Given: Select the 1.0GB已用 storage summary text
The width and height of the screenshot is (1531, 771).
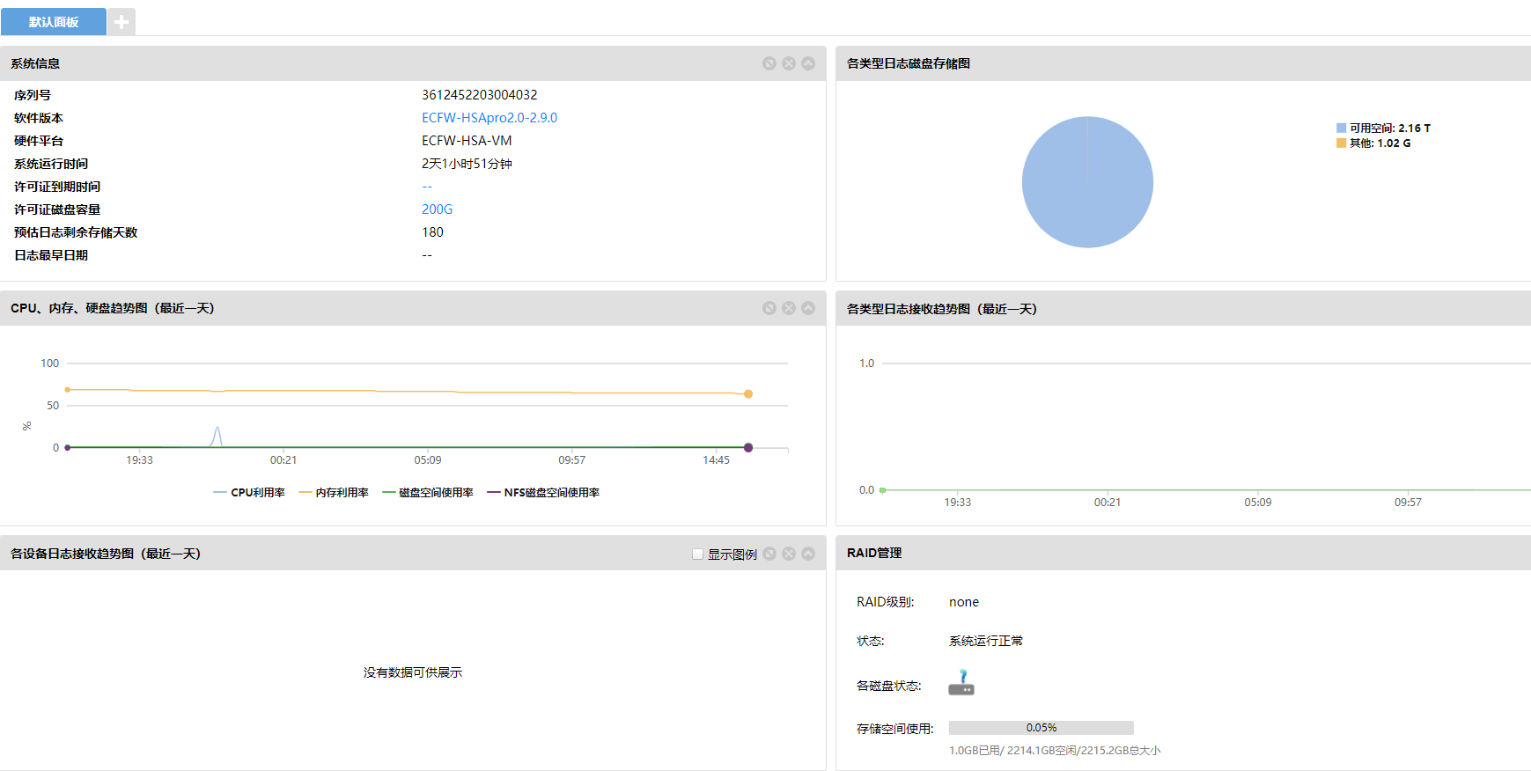Looking at the screenshot, I should [1055, 751].
